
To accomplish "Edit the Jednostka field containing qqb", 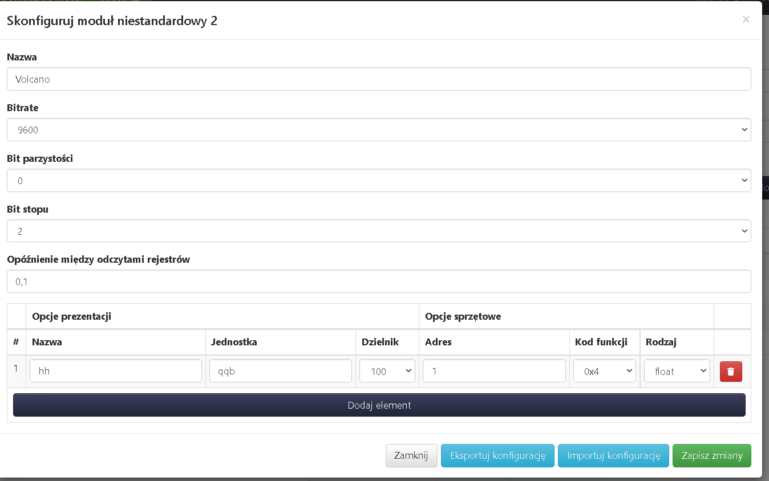I will coord(280,371).
